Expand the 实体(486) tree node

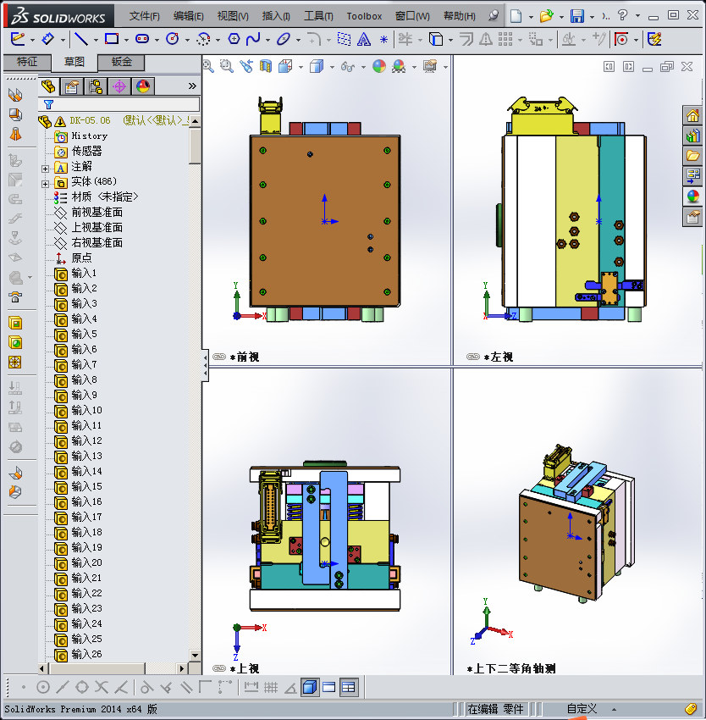point(45,184)
